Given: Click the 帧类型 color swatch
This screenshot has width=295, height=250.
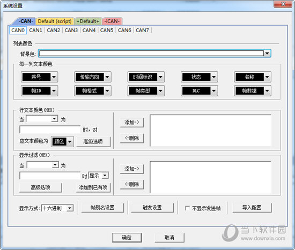Looking at the screenshot, I should coord(143,90).
